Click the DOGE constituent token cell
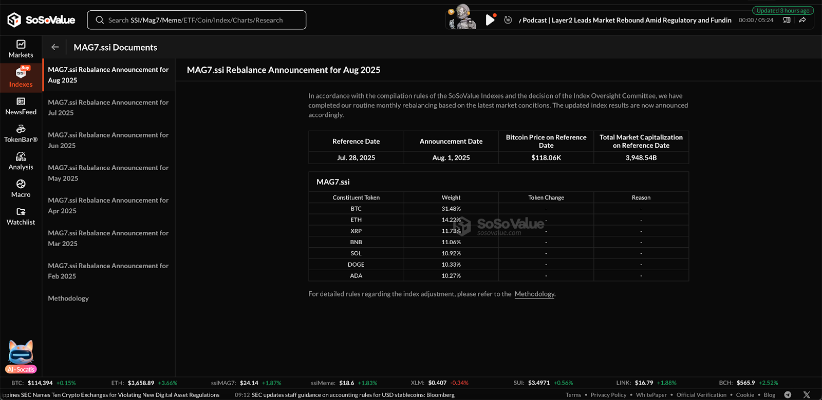The image size is (822, 400). pyautogui.click(x=356, y=265)
